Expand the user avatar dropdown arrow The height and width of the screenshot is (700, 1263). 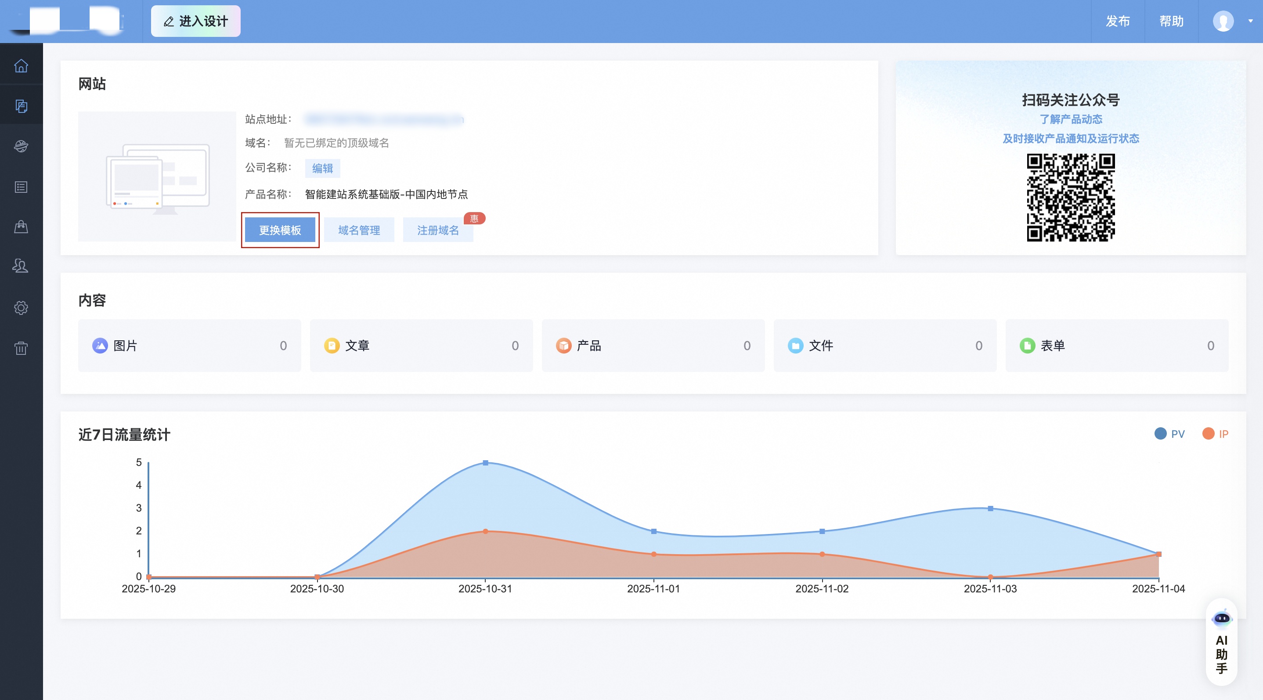(x=1250, y=21)
